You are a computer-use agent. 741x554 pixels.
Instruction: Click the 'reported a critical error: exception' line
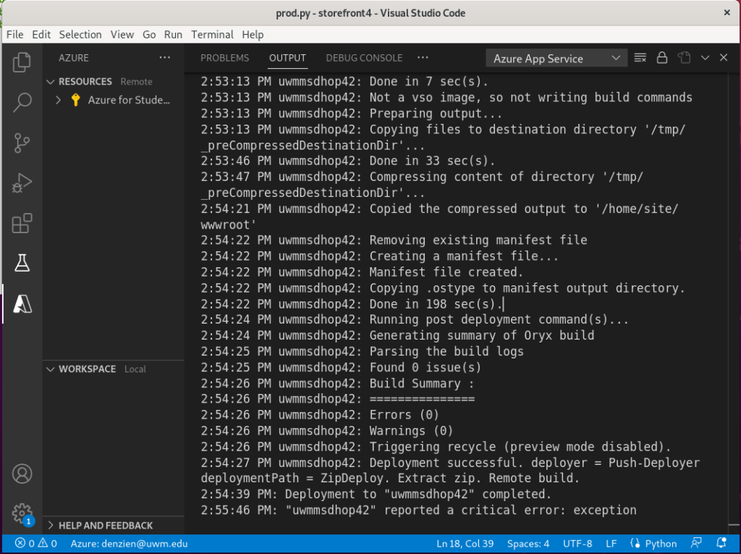[x=419, y=510]
